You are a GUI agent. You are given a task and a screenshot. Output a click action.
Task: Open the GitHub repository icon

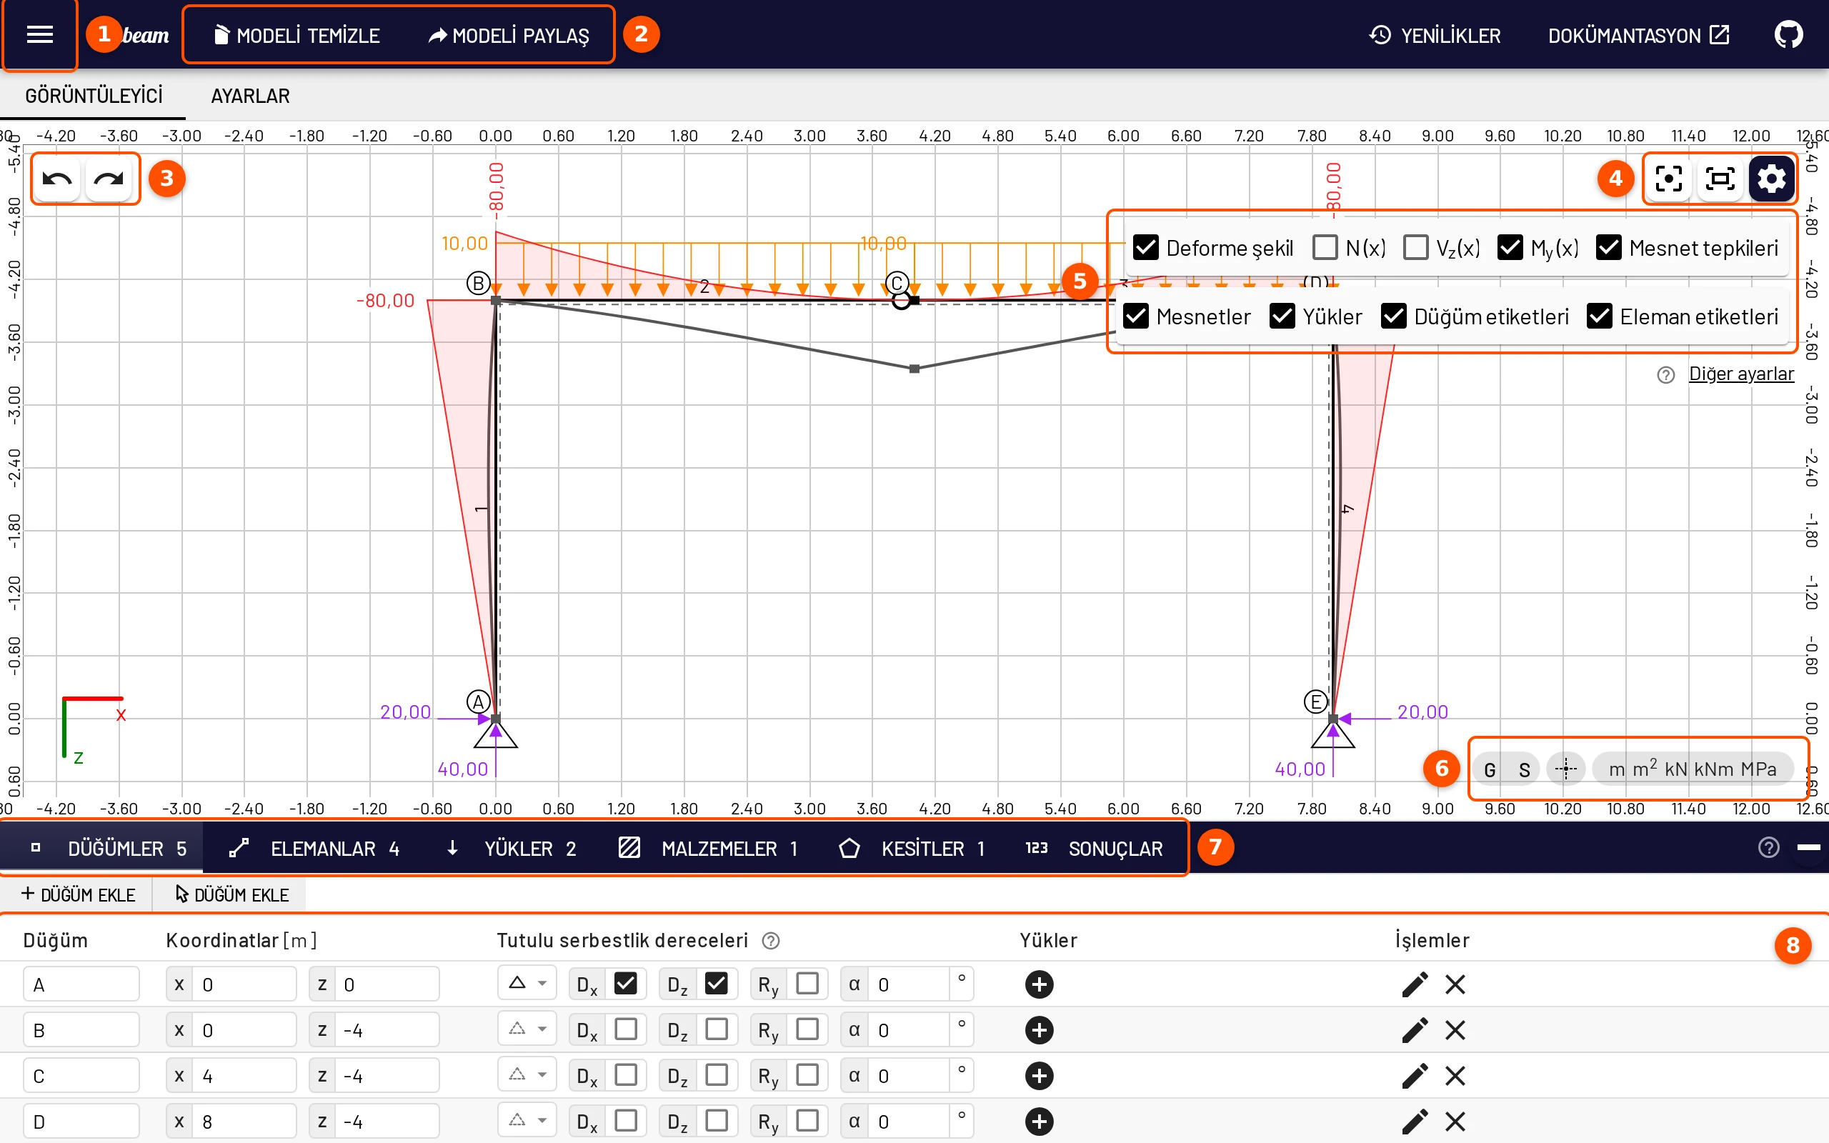1788,35
